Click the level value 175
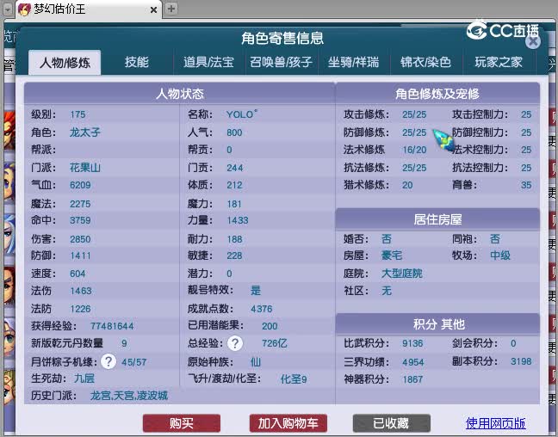Image resolution: width=558 pixels, height=437 pixels. [77, 114]
